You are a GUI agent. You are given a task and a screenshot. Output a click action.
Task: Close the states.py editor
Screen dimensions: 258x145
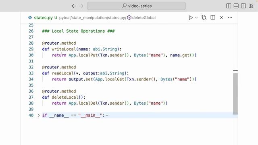click(221, 17)
